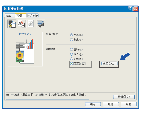Viewport: 144px width, 119px height.
Task: Select the 色彩 (L) radio button
Action: click(76, 35)
